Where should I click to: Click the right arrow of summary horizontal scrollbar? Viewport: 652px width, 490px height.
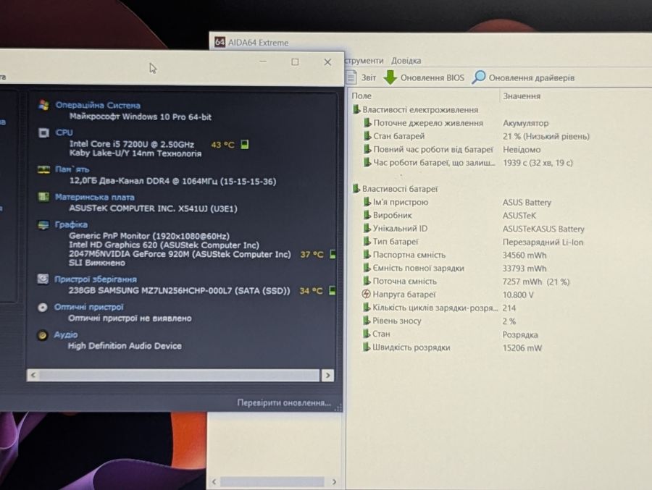pyautogui.click(x=327, y=376)
